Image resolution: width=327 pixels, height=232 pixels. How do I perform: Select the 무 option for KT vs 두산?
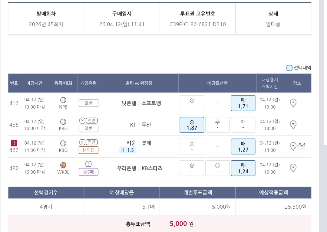(x=217, y=125)
